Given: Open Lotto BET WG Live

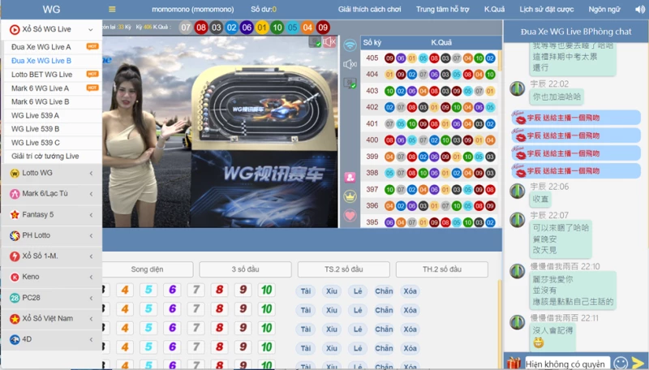Looking at the screenshot, I should 42,75.
